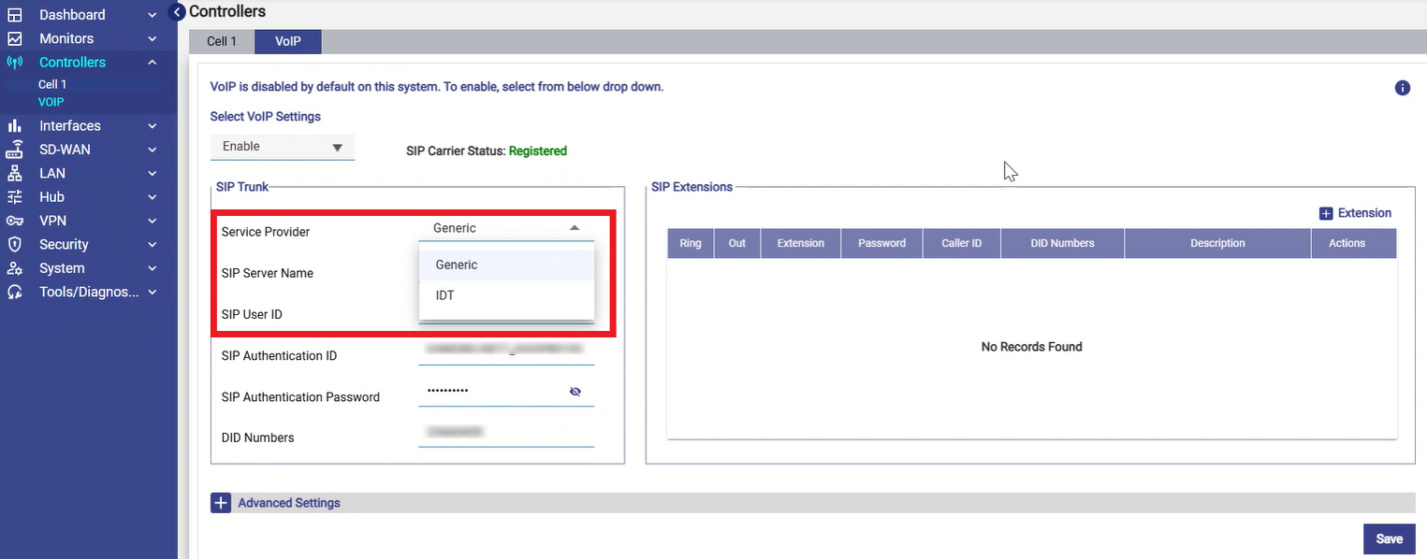Open the VoIP Enable dropdown

[x=283, y=147]
